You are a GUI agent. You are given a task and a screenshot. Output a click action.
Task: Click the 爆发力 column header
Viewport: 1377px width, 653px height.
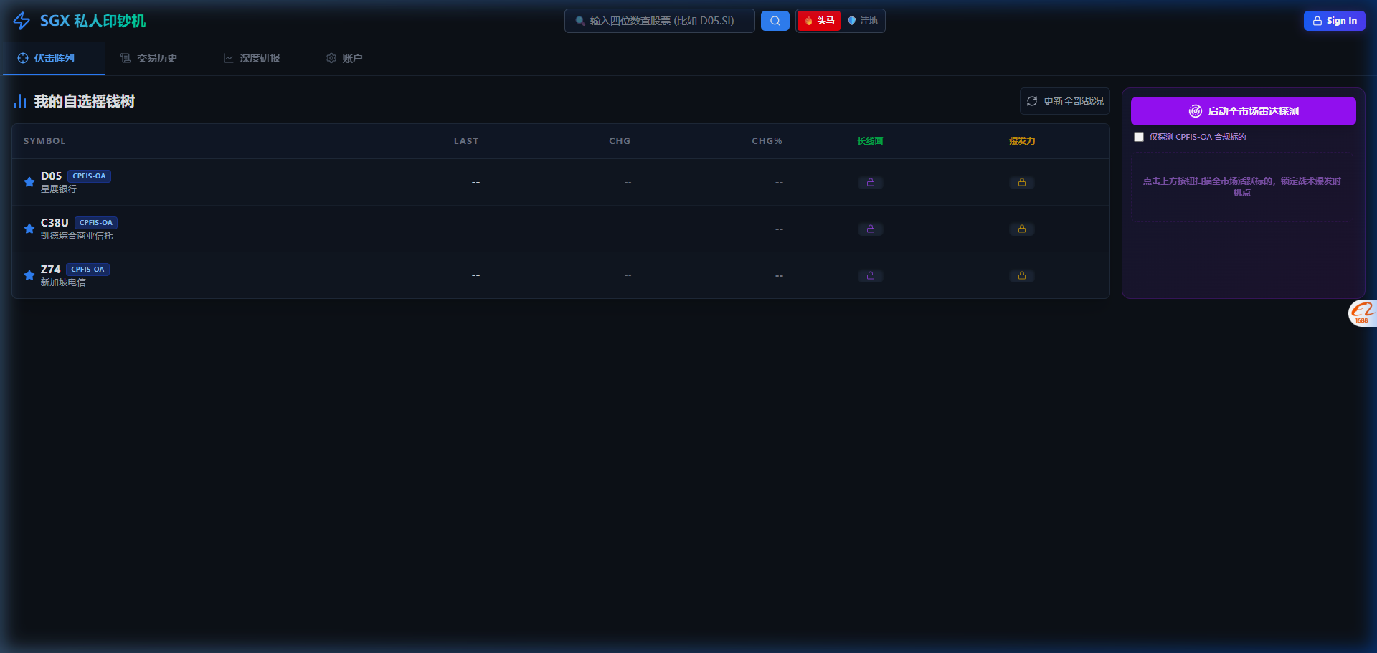click(x=1022, y=141)
